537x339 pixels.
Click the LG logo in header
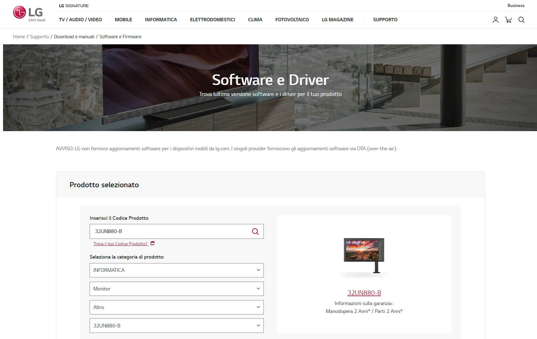tap(29, 14)
